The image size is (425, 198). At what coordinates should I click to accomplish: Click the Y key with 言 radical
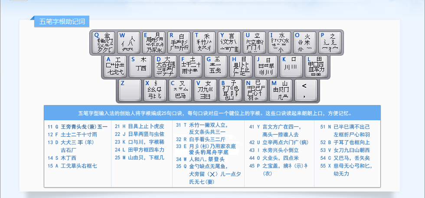coord(229,43)
